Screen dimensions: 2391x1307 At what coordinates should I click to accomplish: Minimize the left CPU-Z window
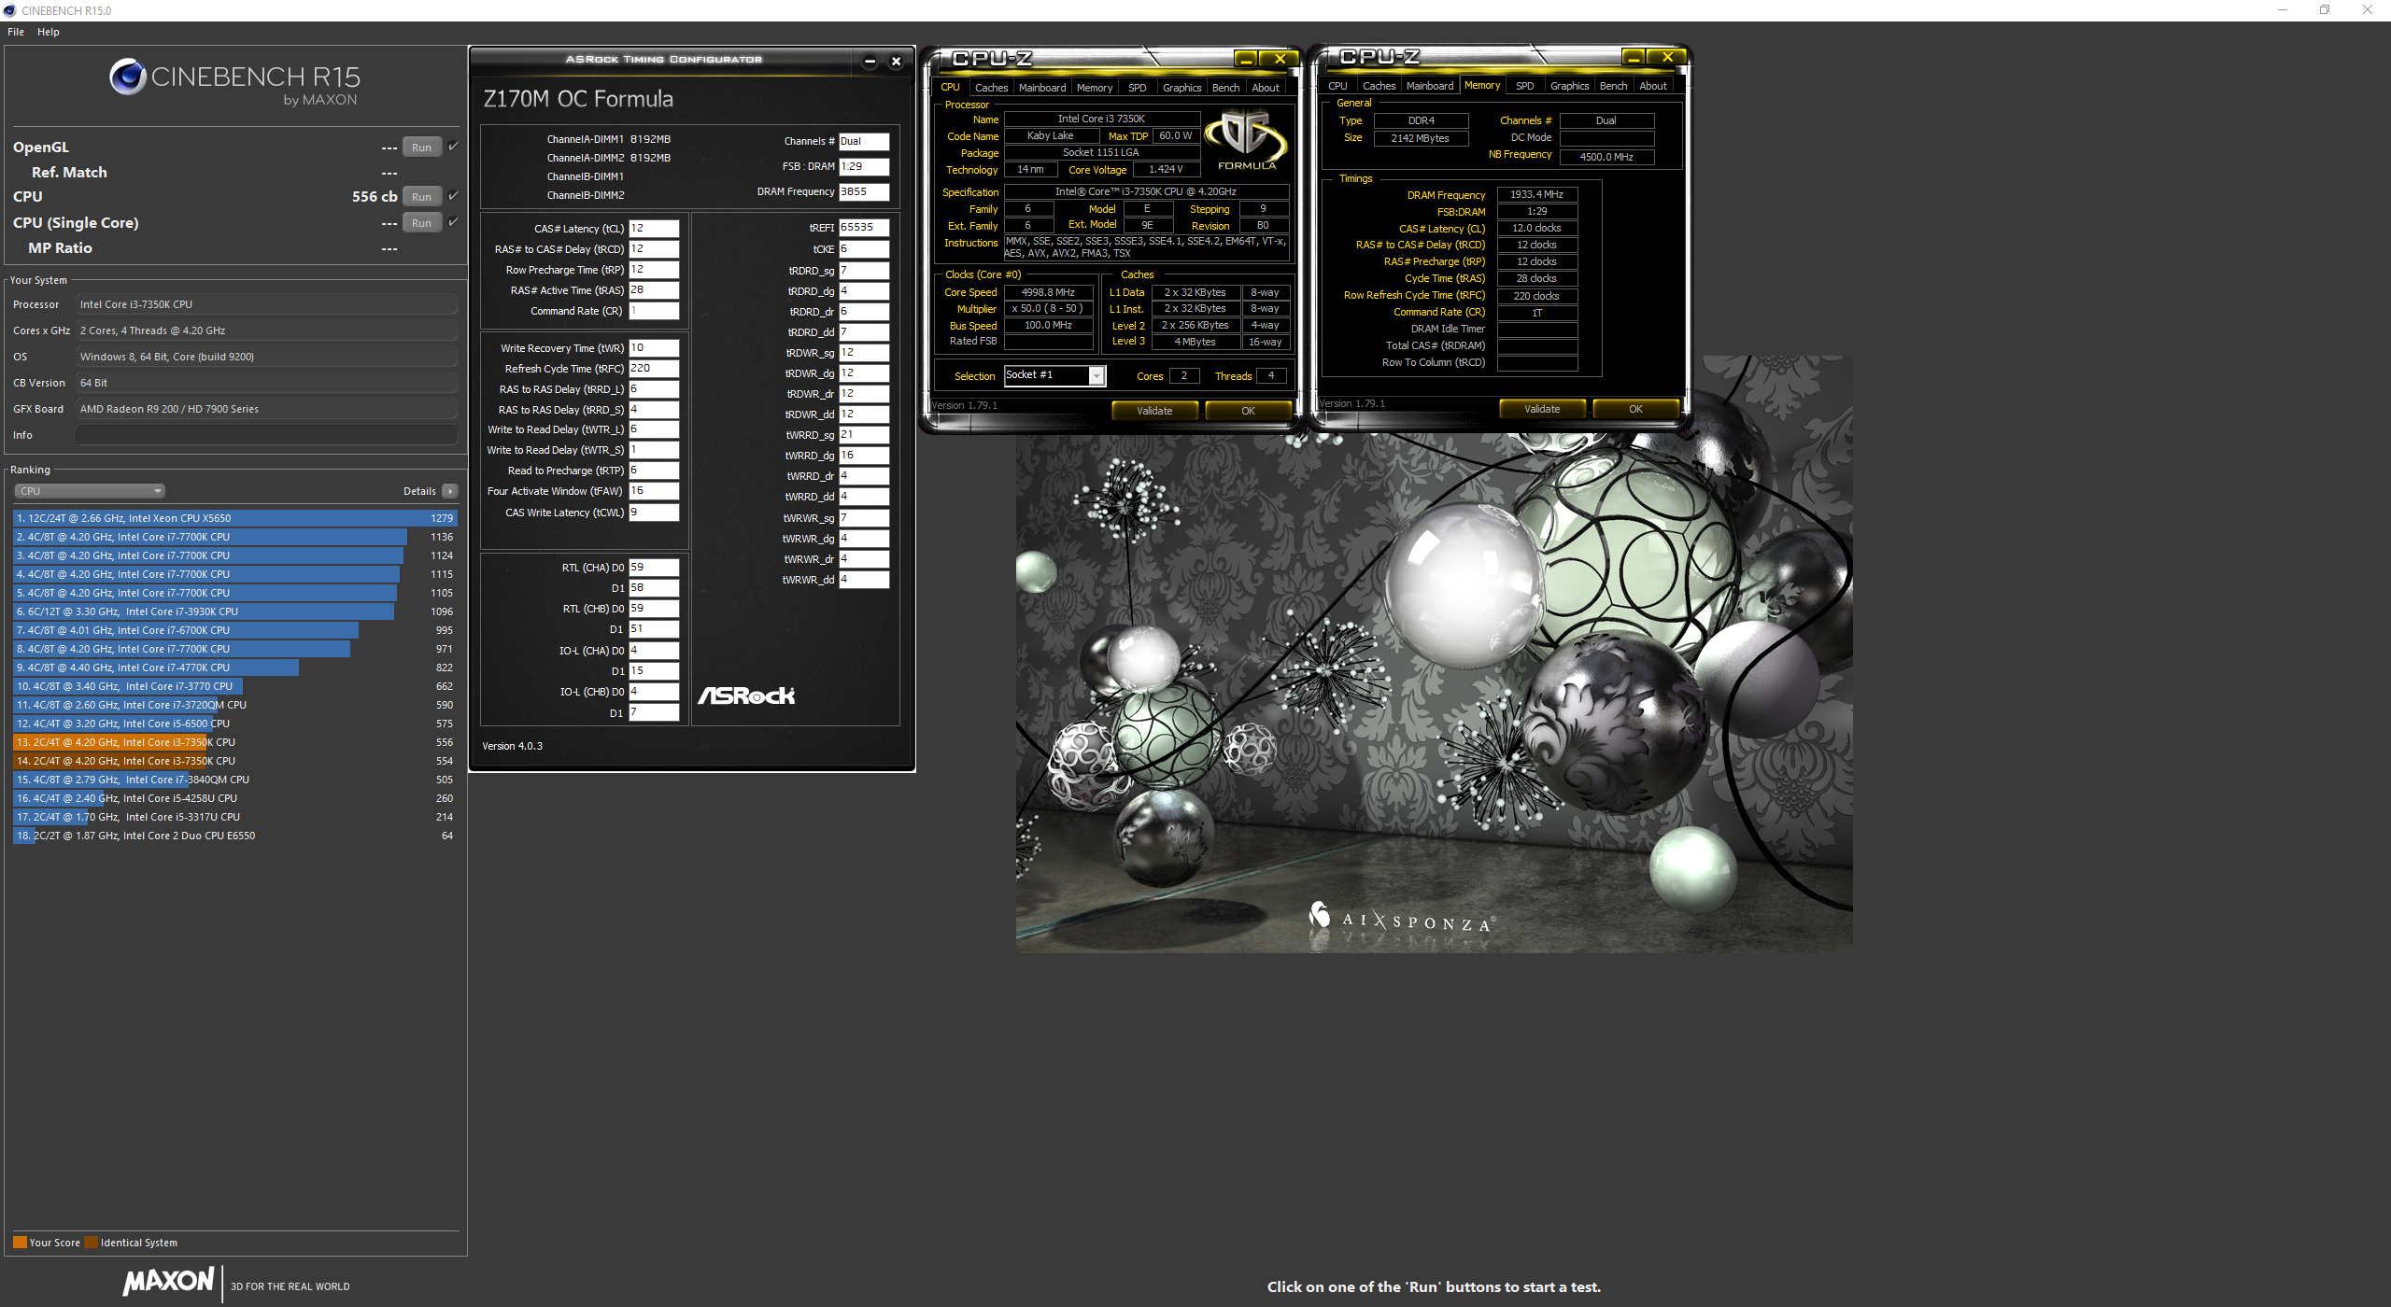(1245, 59)
